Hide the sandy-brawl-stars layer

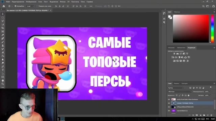pos(169,99)
